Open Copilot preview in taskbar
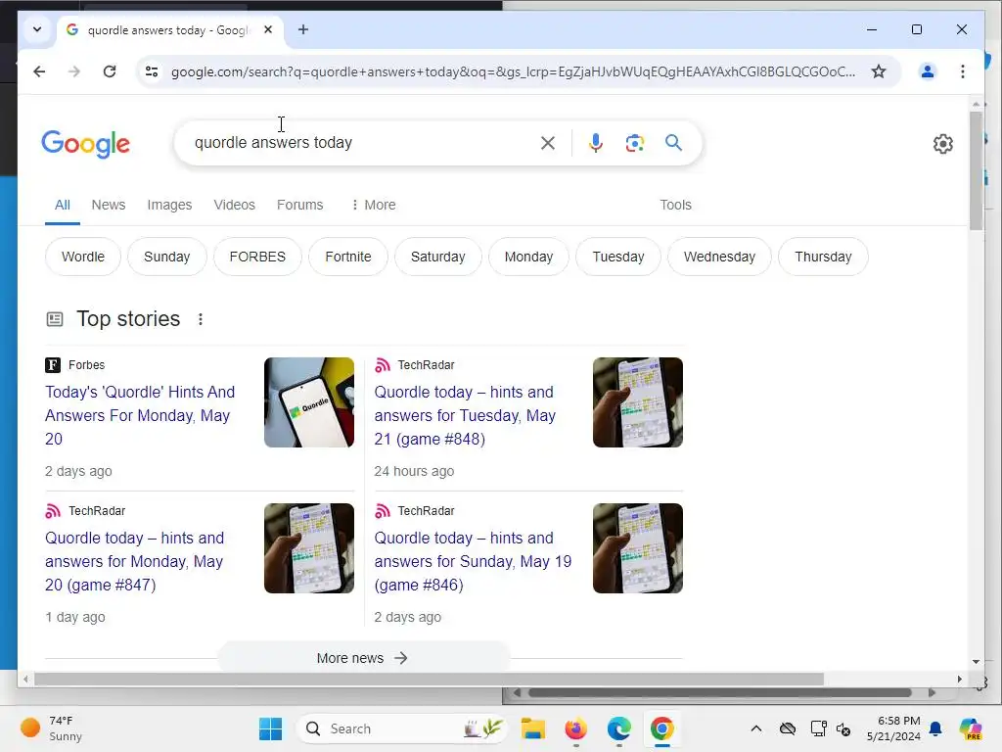This screenshot has width=1002, height=752. point(971,728)
